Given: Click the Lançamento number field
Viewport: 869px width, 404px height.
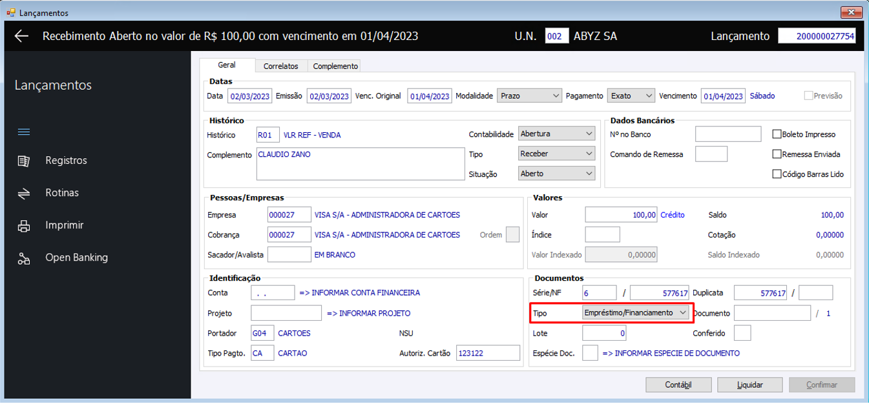Looking at the screenshot, I should click(x=817, y=36).
